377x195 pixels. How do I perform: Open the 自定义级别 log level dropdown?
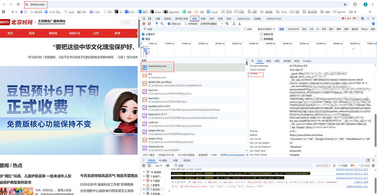click(x=323, y=165)
